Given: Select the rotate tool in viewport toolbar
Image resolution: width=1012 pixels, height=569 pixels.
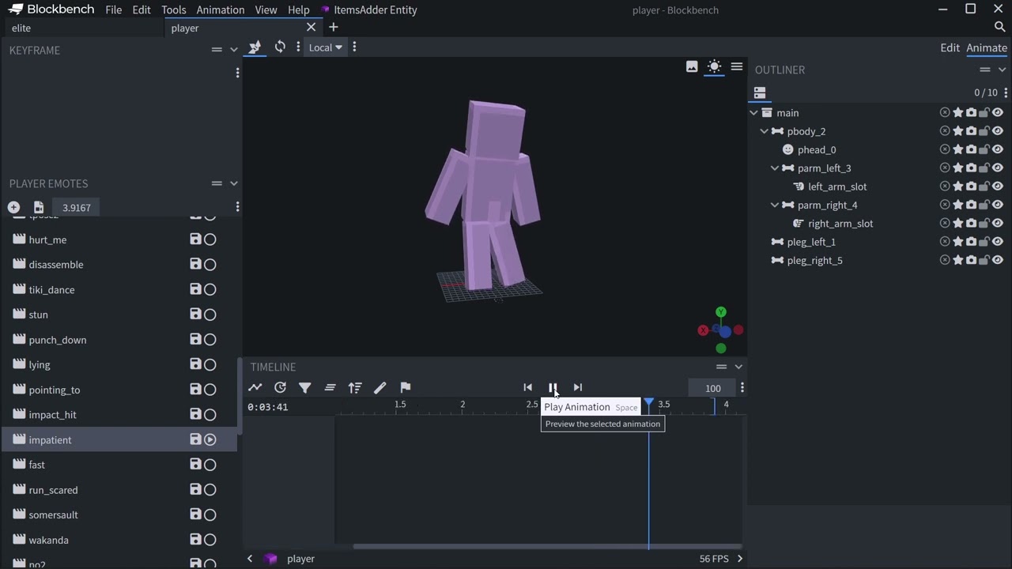Looking at the screenshot, I should (x=280, y=47).
